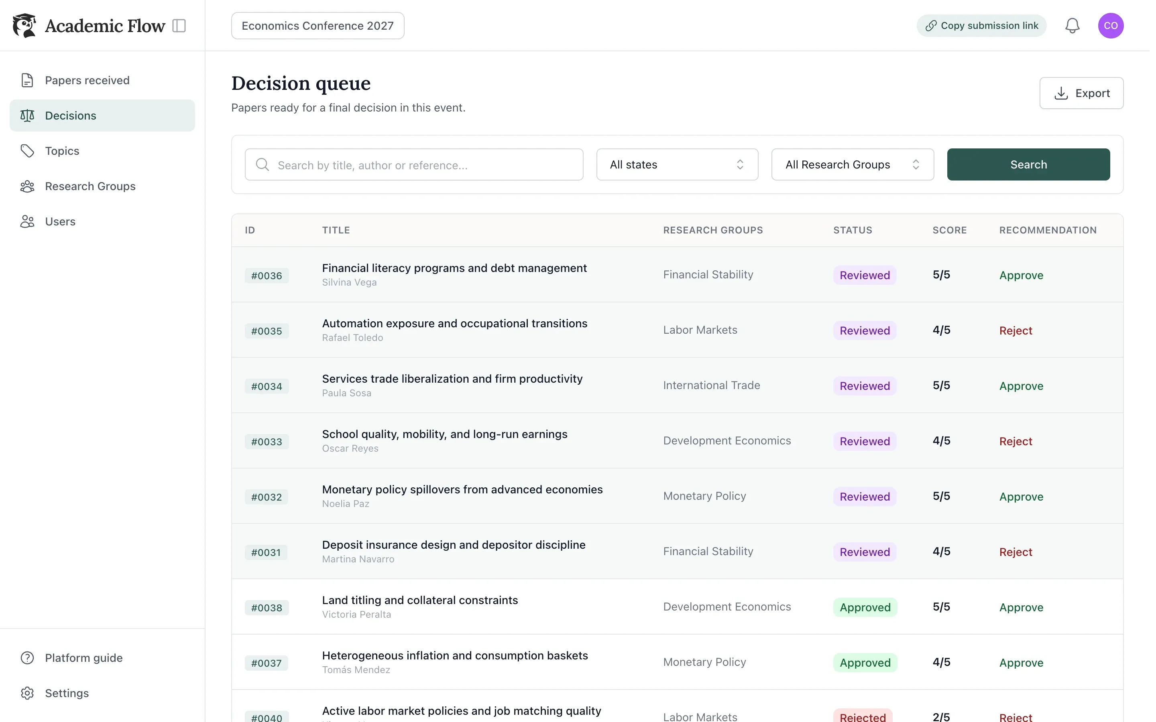Screen dimensions: 1156x722
Task: Click the Topics tag icon
Action: click(x=27, y=151)
